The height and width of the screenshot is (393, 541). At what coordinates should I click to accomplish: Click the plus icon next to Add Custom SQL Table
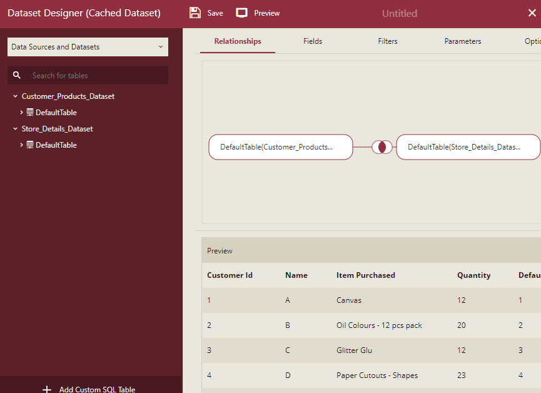[47, 389]
